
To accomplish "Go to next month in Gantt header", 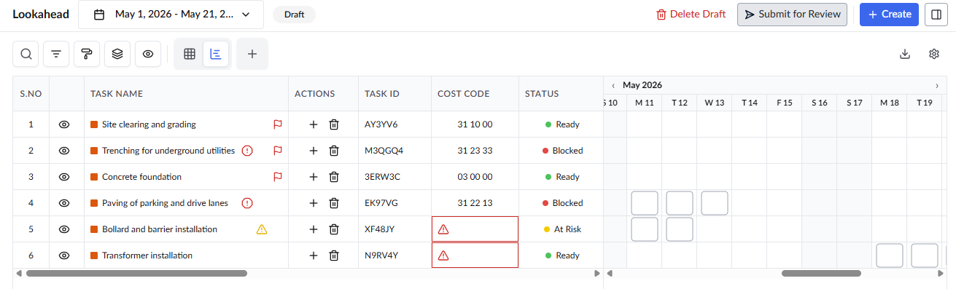I will [937, 85].
